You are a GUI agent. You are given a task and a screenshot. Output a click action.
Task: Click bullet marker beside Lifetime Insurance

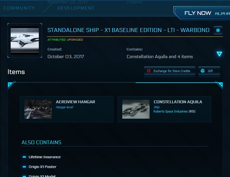click(x=24, y=157)
